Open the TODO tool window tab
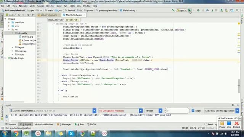Viewport: 244px width, 137px height. coord(91,124)
